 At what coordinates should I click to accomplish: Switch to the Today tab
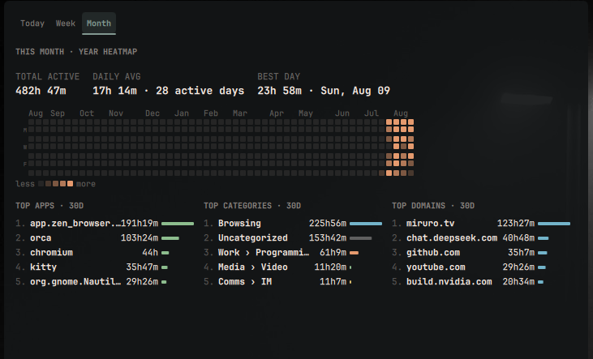[32, 24]
